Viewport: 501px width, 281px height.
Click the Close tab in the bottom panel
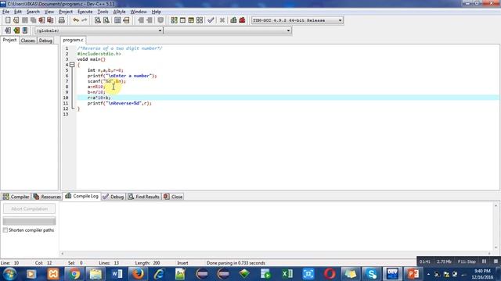pos(173,197)
